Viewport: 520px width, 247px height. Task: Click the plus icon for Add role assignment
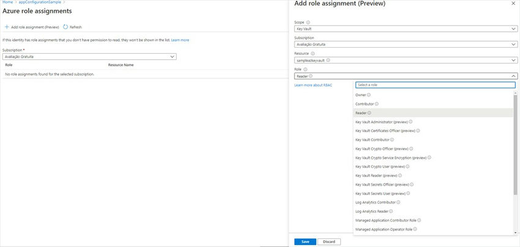[x=7, y=27]
